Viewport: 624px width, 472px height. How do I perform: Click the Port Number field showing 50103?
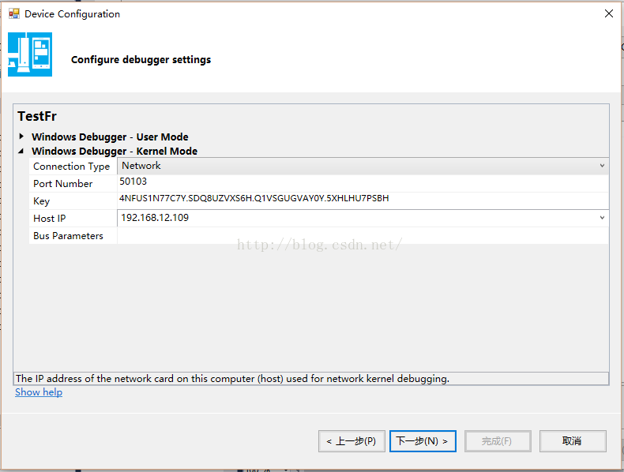tap(363, 183)
